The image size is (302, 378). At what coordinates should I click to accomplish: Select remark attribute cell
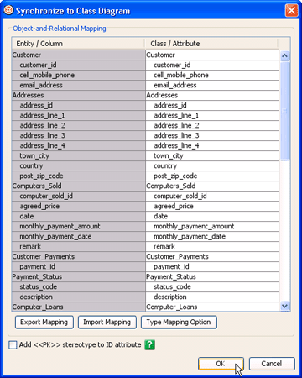[212, 246]
